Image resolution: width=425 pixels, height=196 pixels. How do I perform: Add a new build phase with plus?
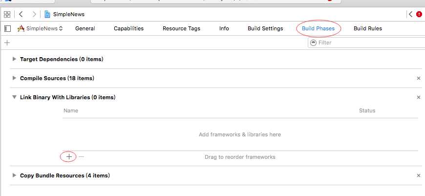(x=7, y=43)
